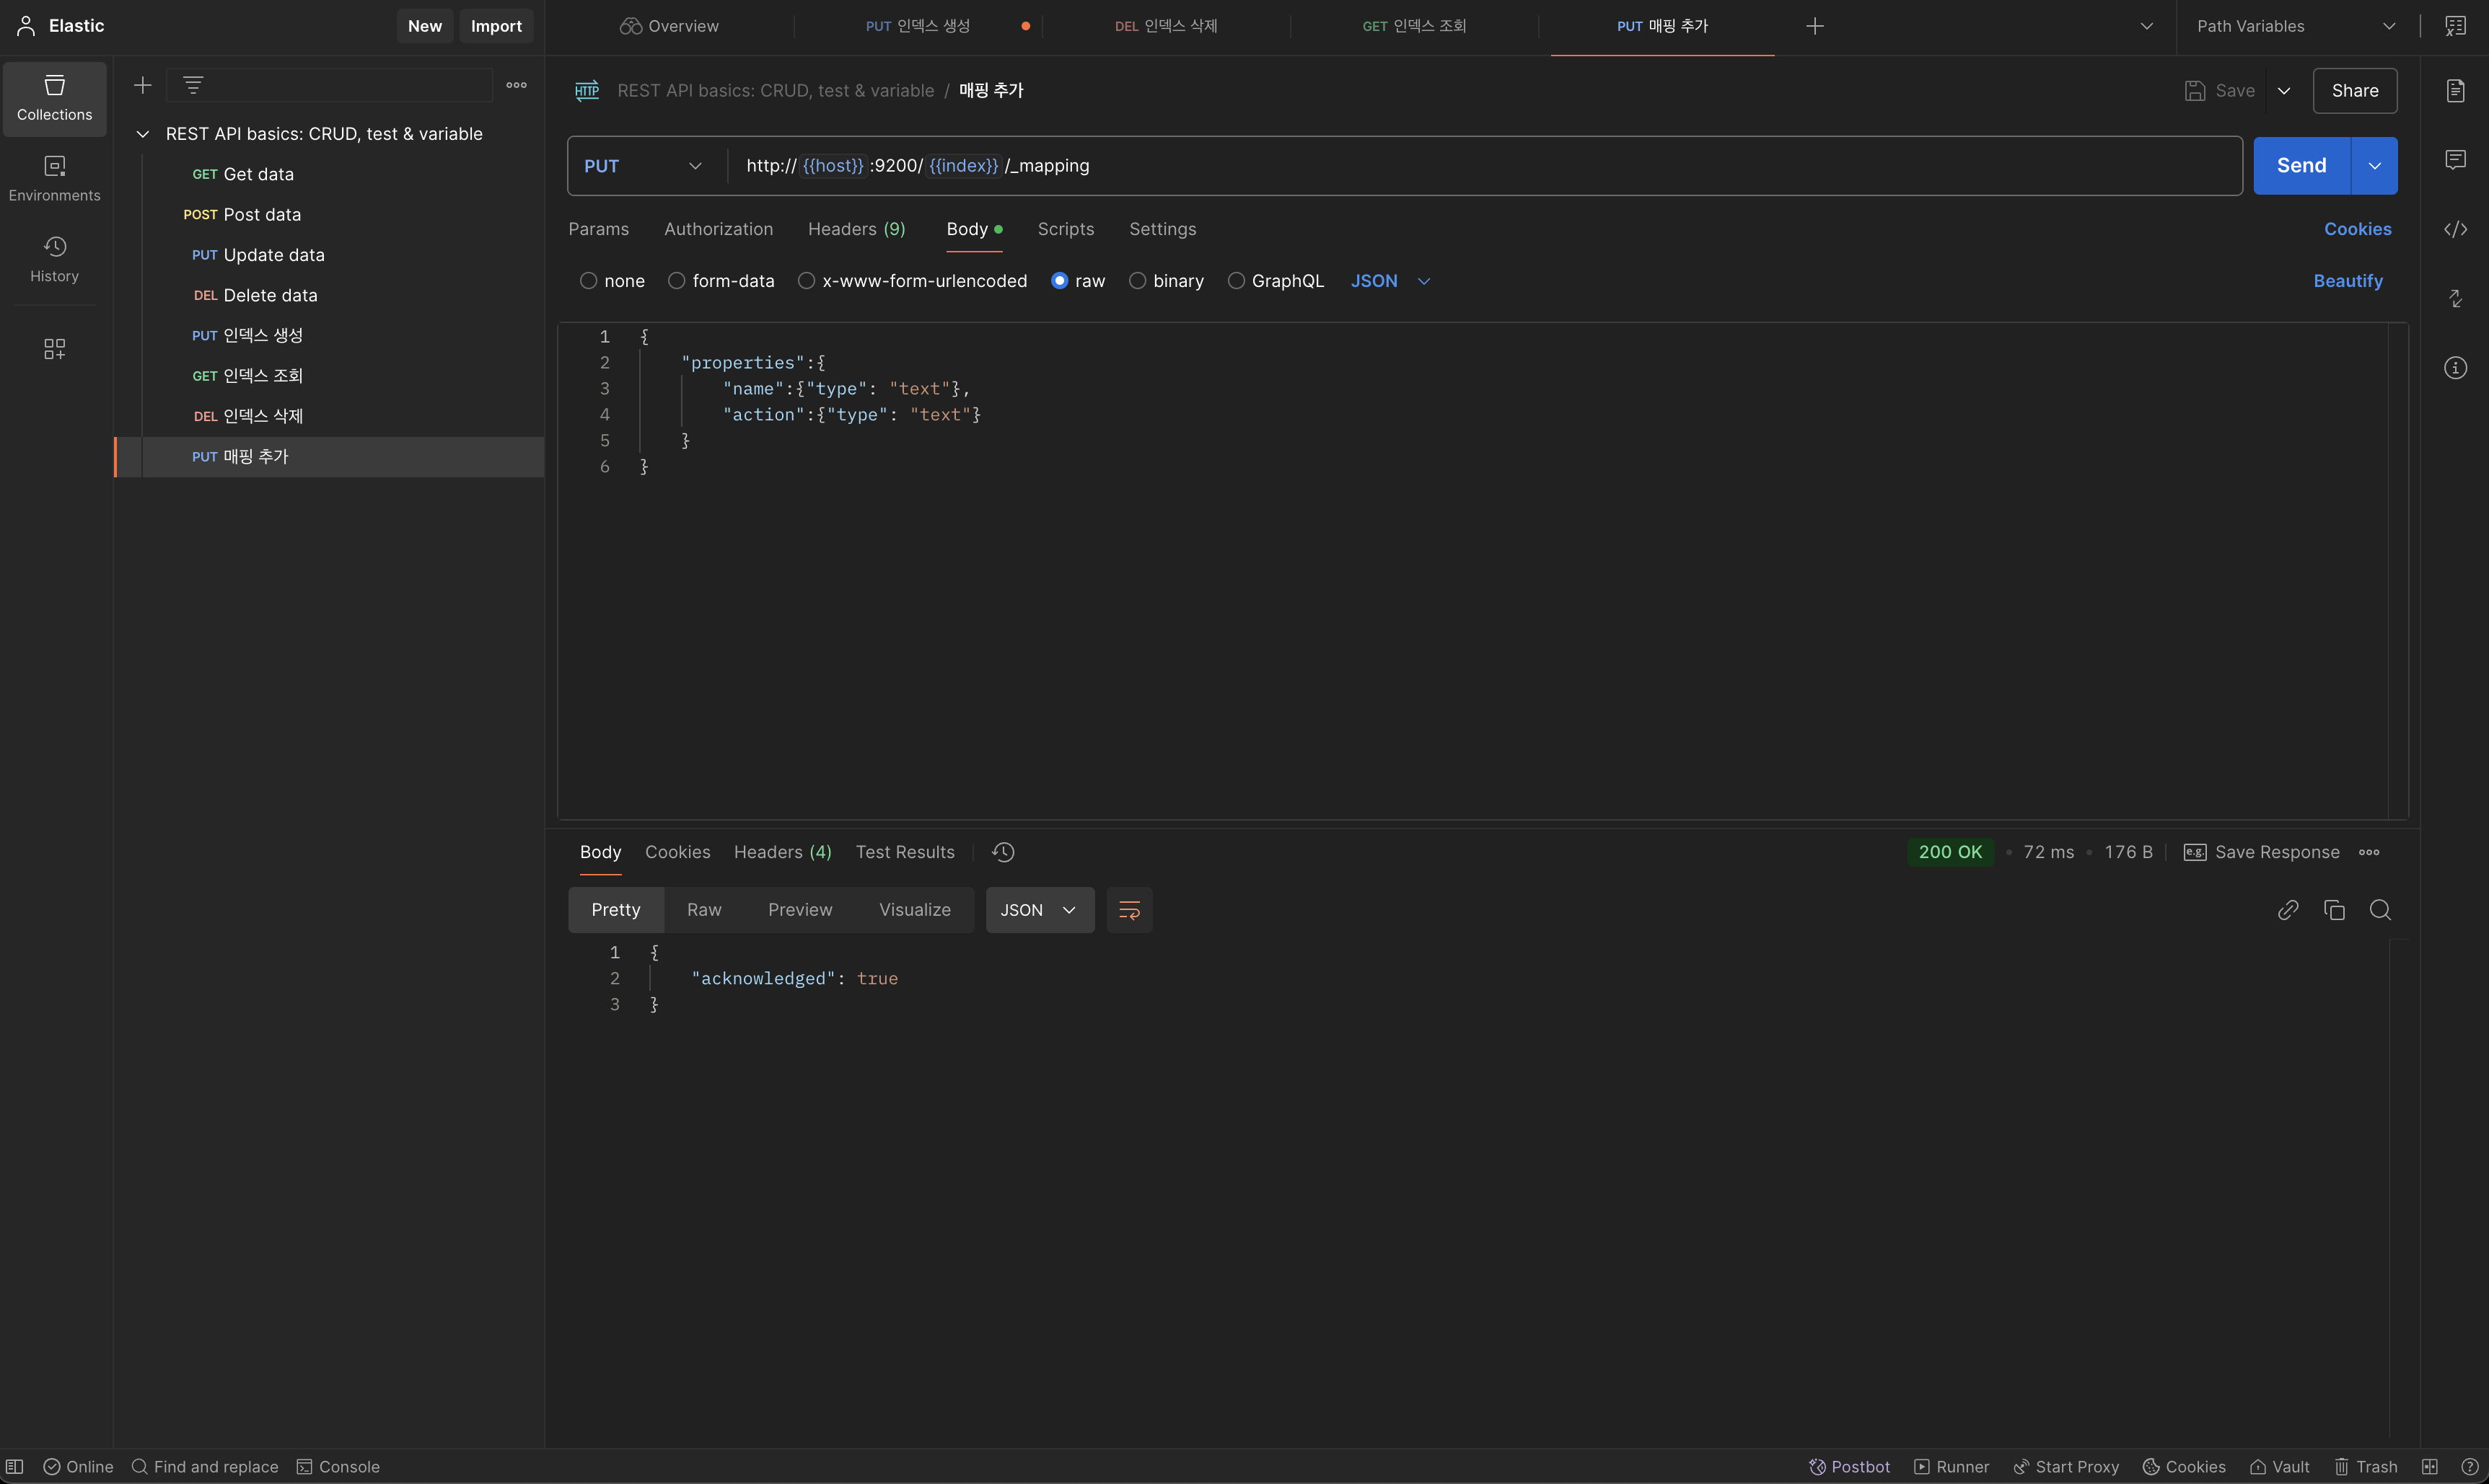Click the code snippet icon

(x=2455, y=229)
